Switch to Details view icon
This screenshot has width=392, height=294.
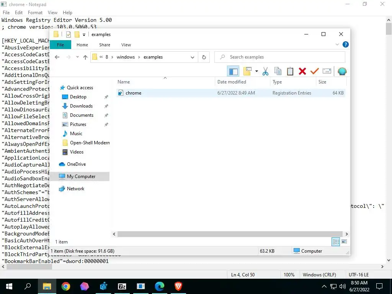(336, 242)
